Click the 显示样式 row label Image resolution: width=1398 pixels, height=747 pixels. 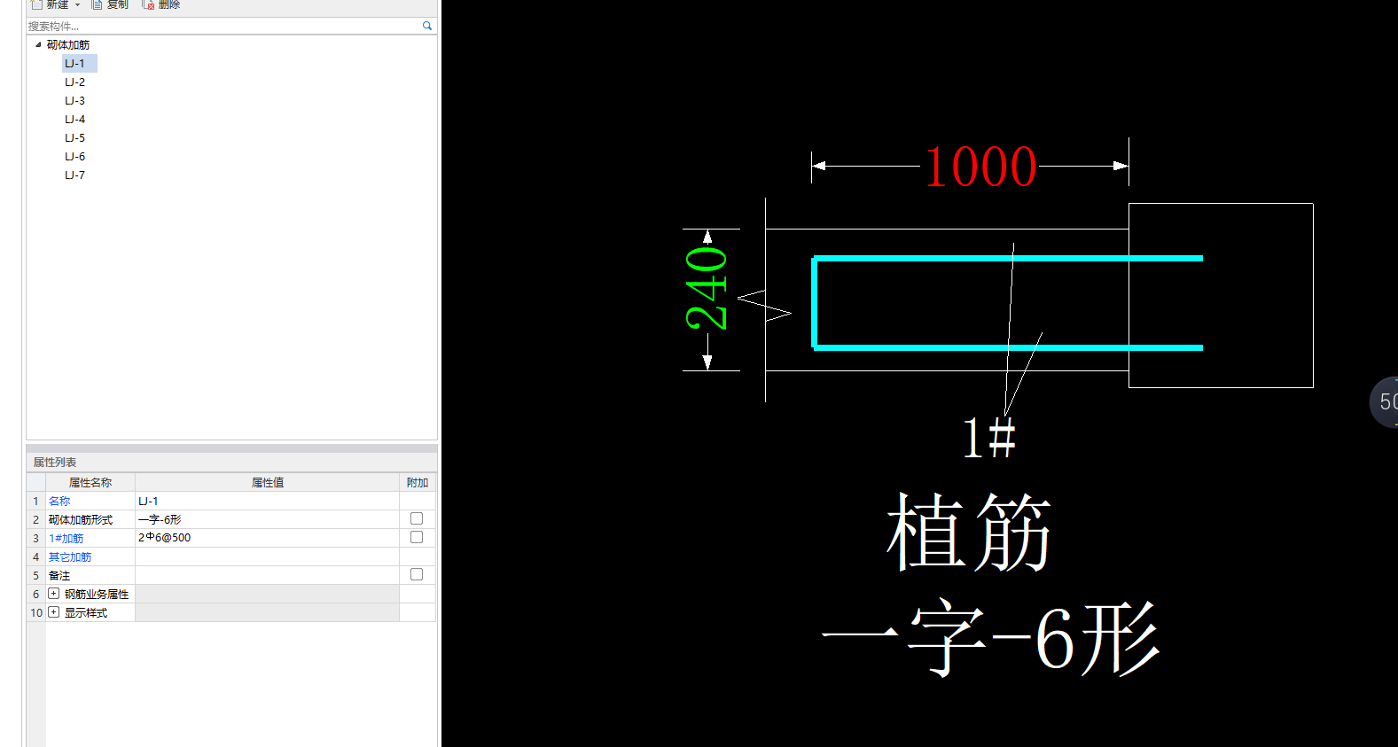[x=86, y=612]
